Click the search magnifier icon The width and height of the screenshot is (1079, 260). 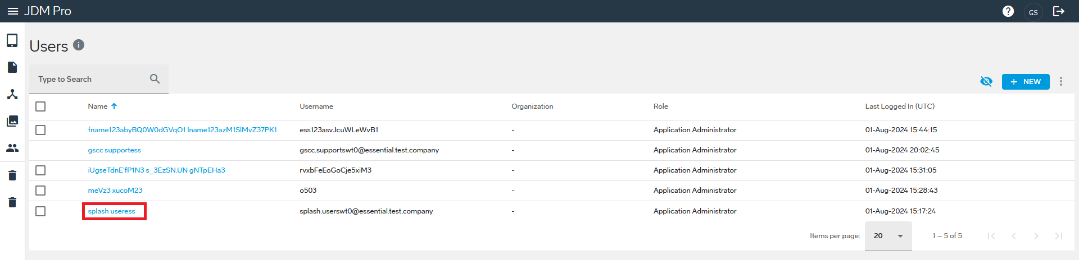155,79
